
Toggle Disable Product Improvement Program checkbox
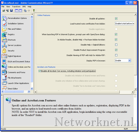[116, 50]
